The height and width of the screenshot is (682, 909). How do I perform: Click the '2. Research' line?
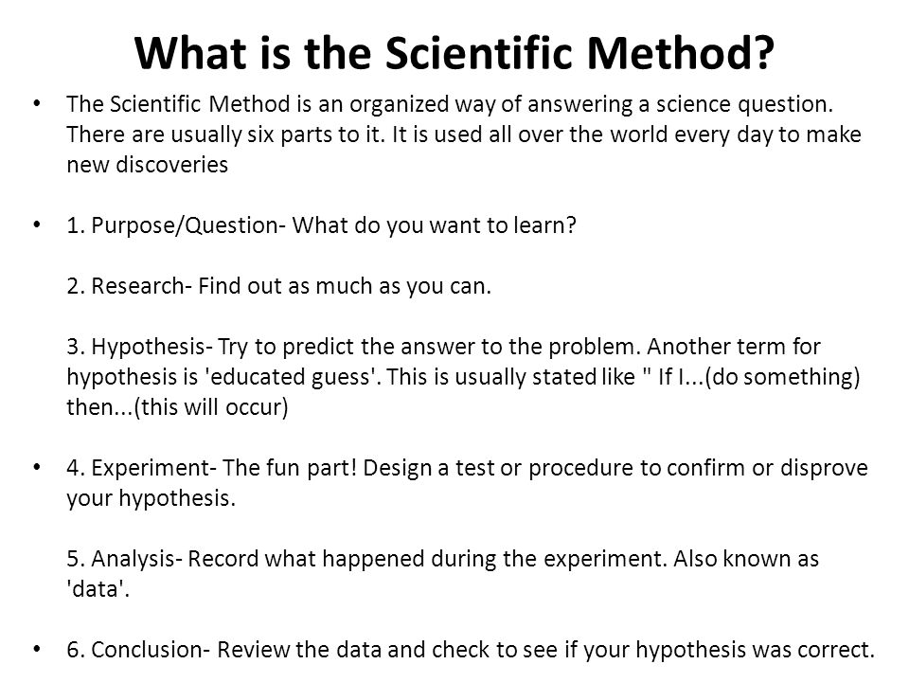278,286
